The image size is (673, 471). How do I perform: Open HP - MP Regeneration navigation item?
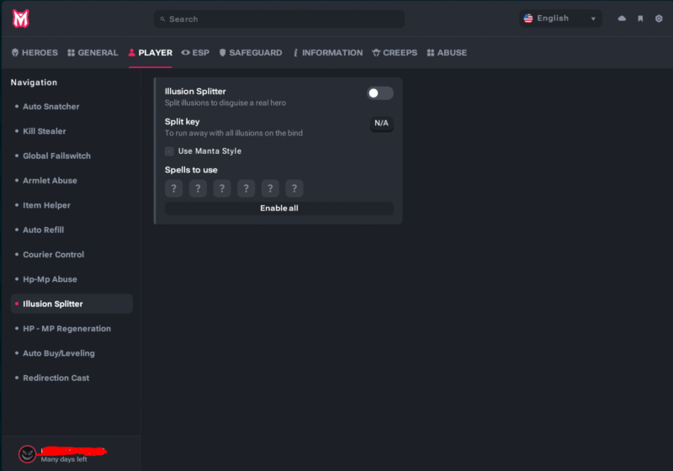tap(72, 329)
